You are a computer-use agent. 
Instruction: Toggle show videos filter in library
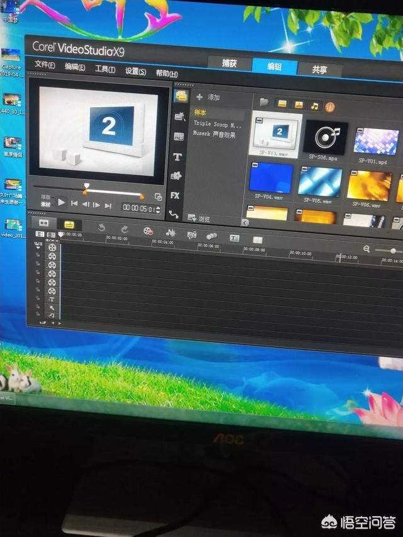[282, 103]
